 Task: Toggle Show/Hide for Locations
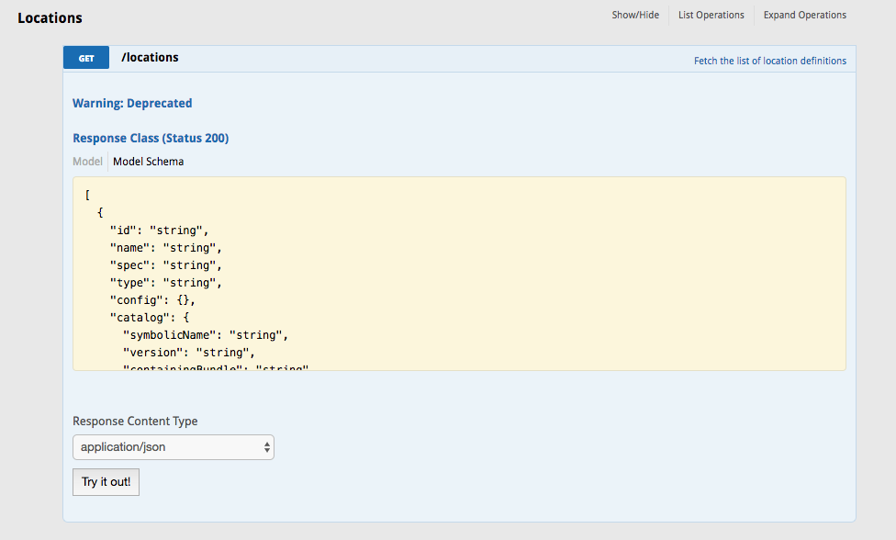[x=635, y=15]
